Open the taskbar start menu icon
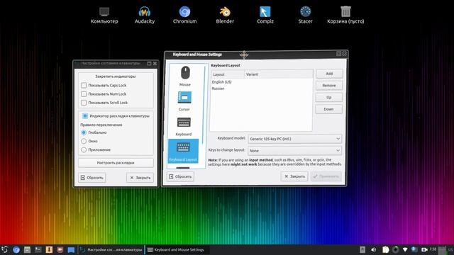The image size is (454, 255). 4,250
